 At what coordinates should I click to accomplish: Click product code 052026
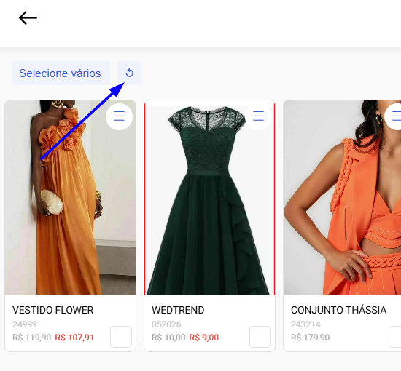(166, 324)
